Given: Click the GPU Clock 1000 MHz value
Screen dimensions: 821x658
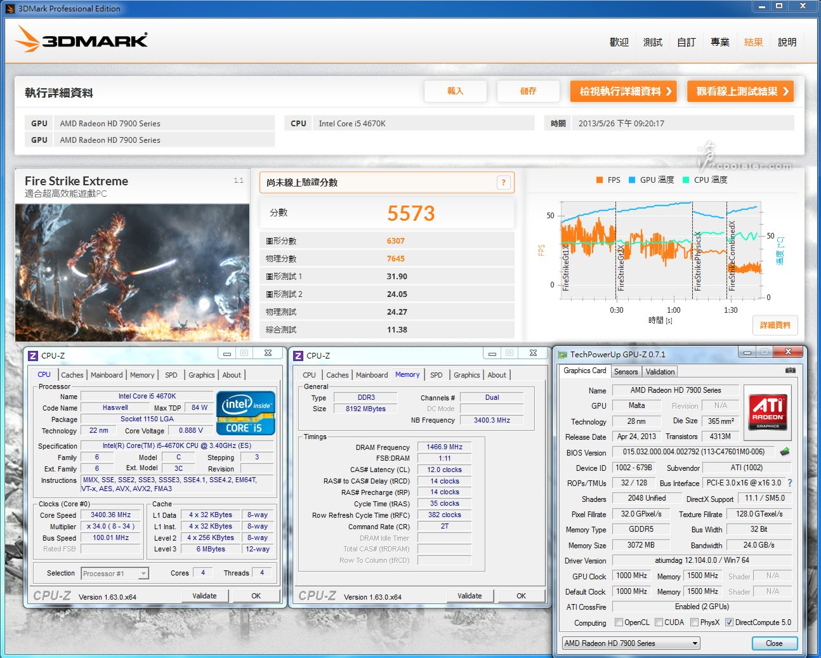Looking at the screenshot, I should click(631, 576).
